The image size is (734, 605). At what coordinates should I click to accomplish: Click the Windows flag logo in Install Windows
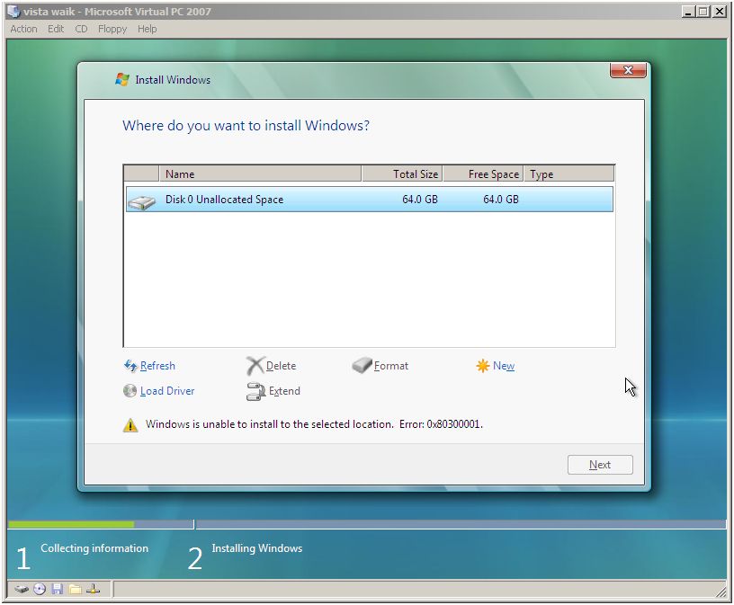122,79
